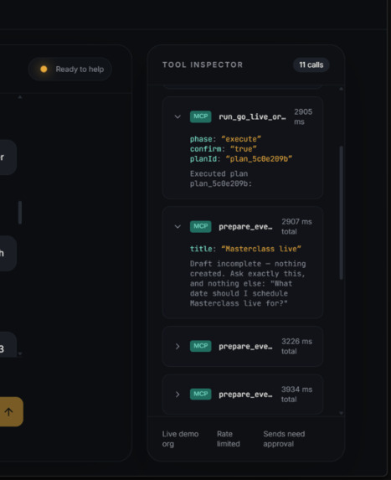Screen dimensions: 391x480
Task: Click the 11 calls counter badge
Action: (x=311, y=65)
